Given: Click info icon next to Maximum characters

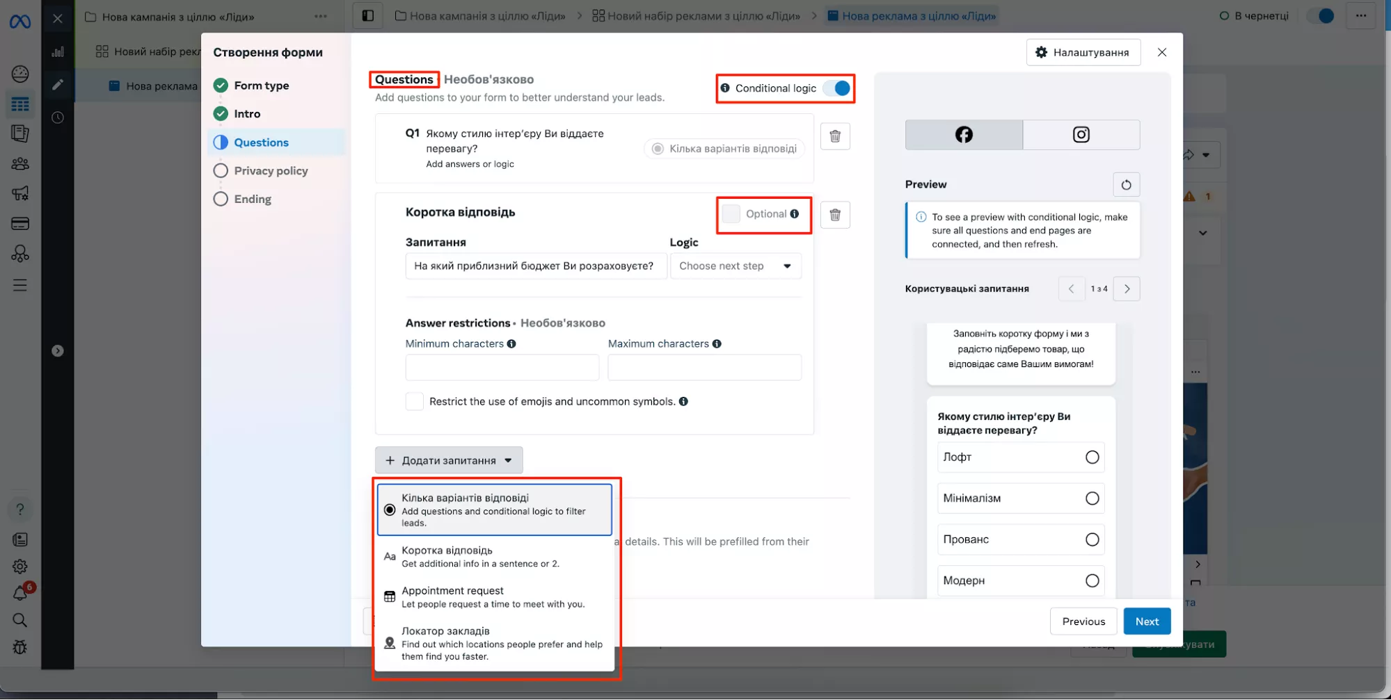Looking at the screenshot, I should (x=717, y=344).
